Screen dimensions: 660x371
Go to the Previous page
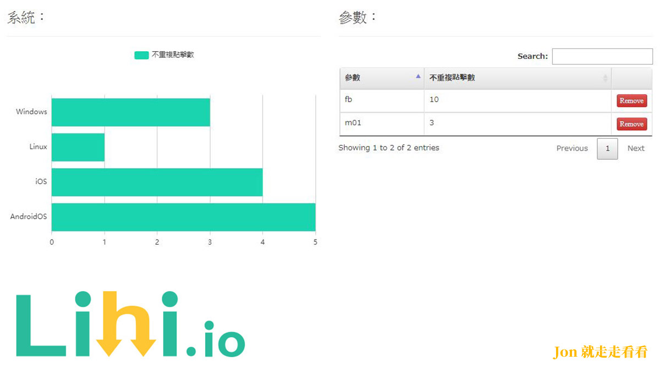572,148
